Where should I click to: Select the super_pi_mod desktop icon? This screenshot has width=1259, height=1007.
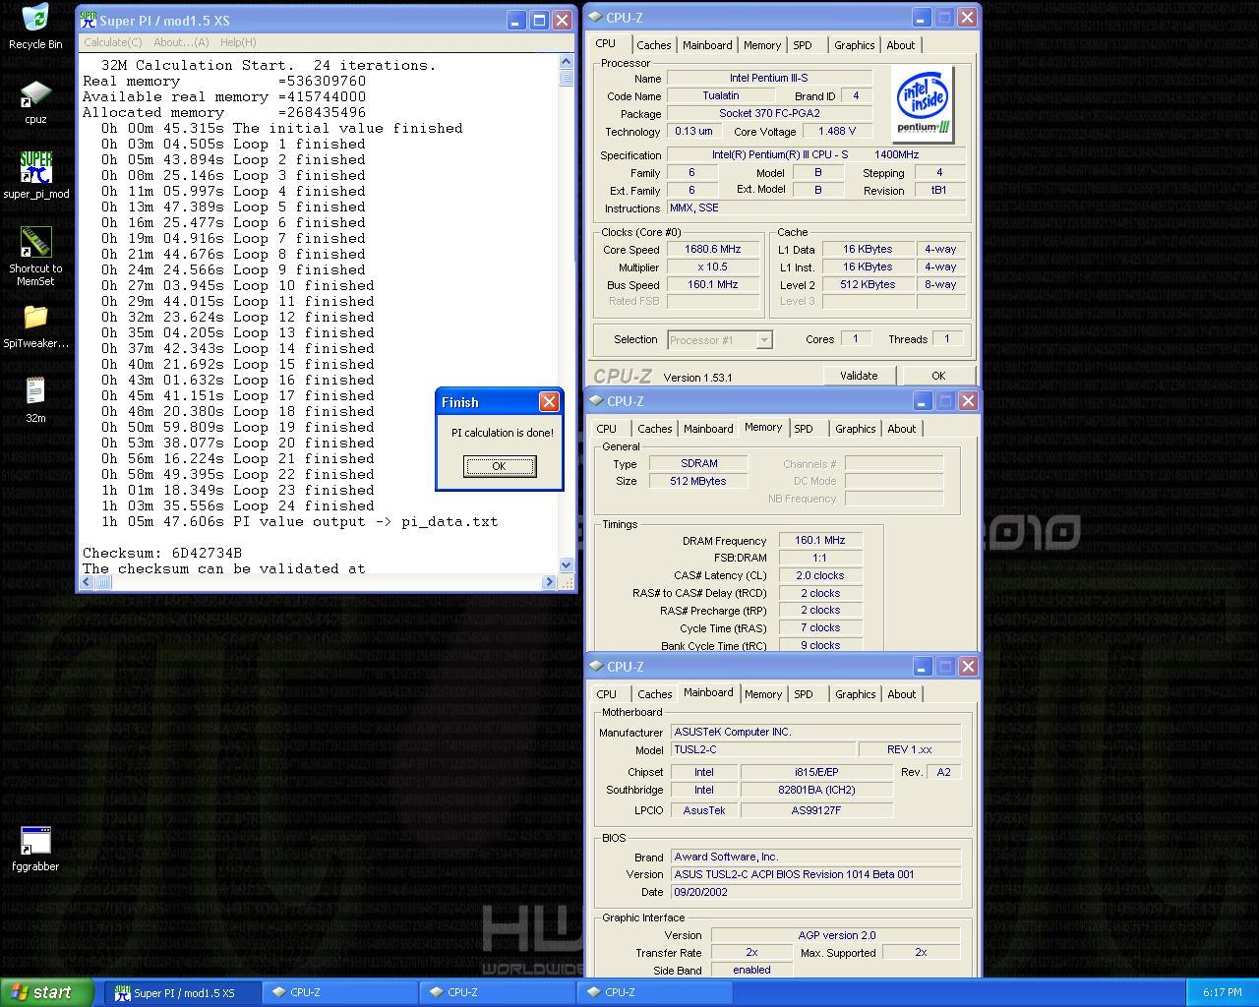(x=35, y=176)
